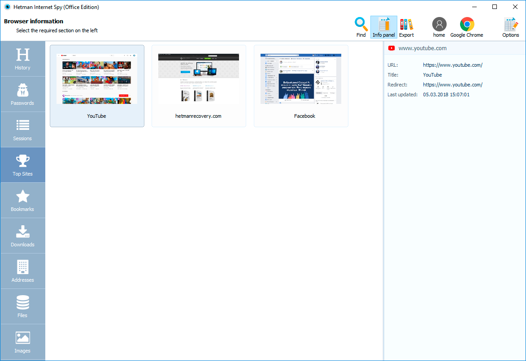Open the Bookmarks section
The width and height of the screenshot is (526, 361).
(22, 201)
